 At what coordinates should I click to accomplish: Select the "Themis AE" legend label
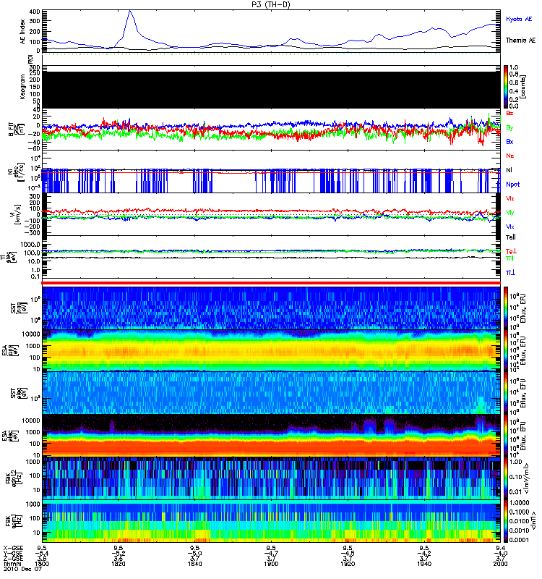tap(520, 41)
